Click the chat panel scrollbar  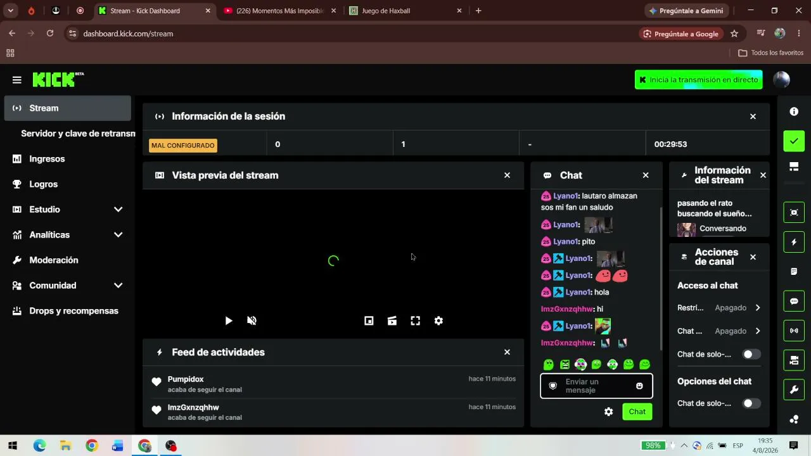click(x=661, y=279)
